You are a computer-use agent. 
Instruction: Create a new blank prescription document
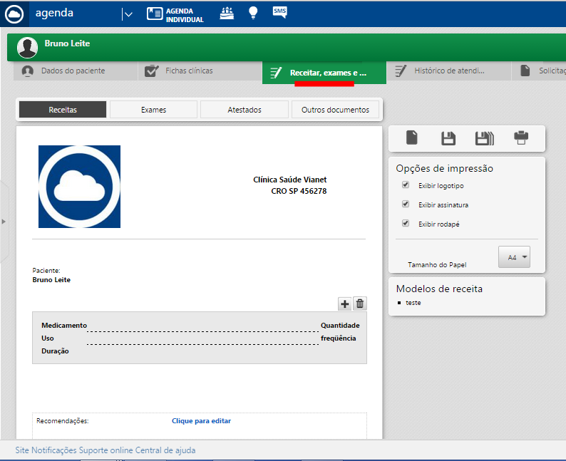(412, 138)
